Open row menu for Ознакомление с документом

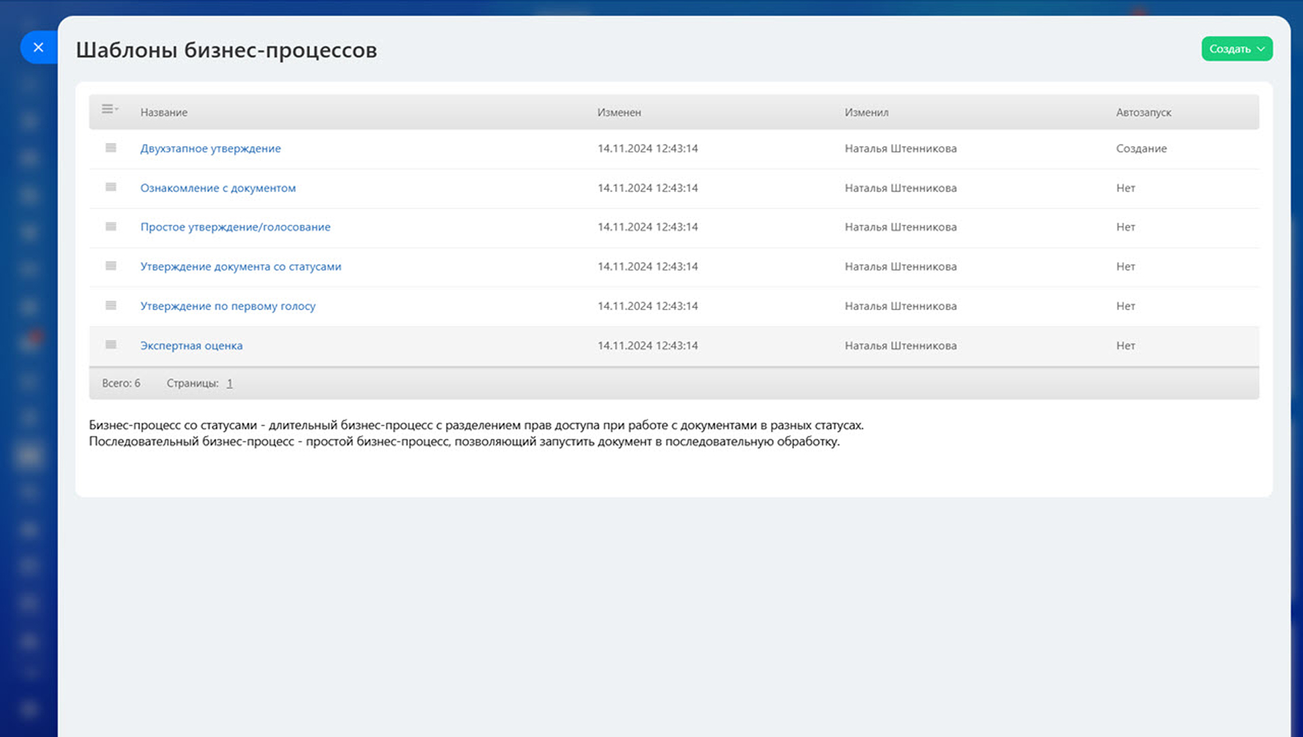(x=111, y=187)
